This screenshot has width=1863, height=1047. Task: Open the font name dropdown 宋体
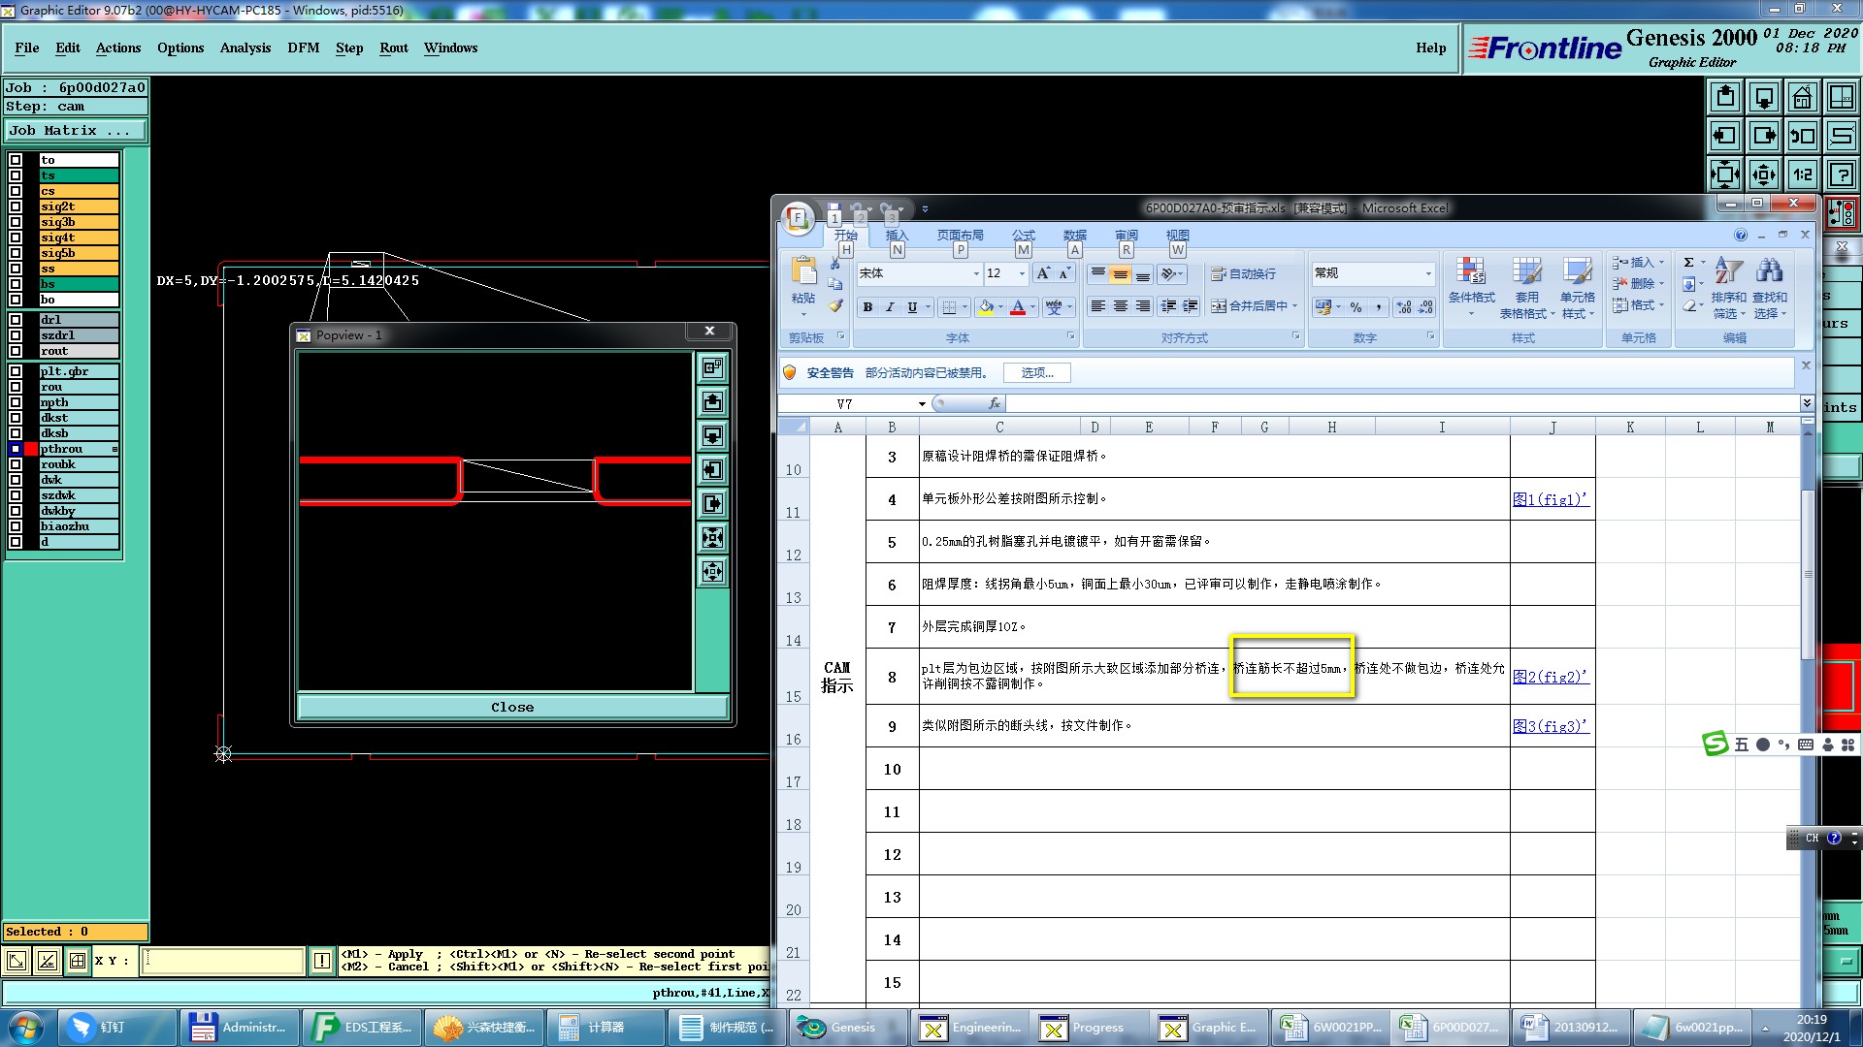pos(976,274)
